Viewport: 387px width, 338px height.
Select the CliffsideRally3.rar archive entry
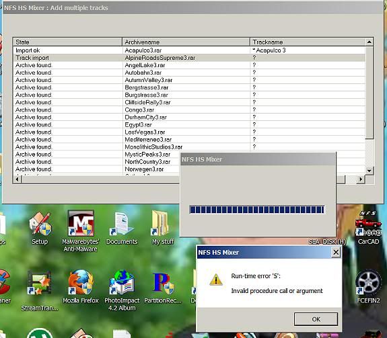pos(189,102)
